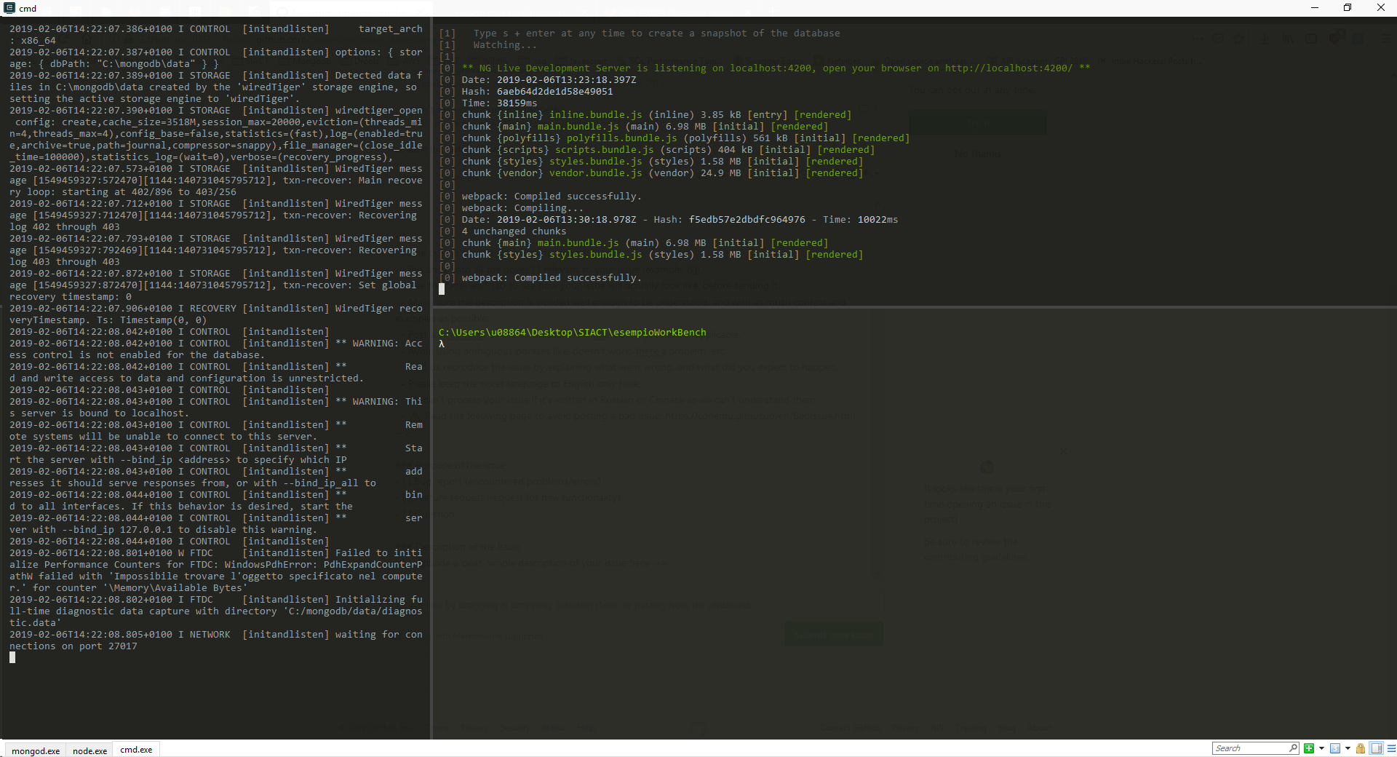Open the dropdown arrow next to the green plus
The image size is (1397, 757).
click(x=1321, y=748)
